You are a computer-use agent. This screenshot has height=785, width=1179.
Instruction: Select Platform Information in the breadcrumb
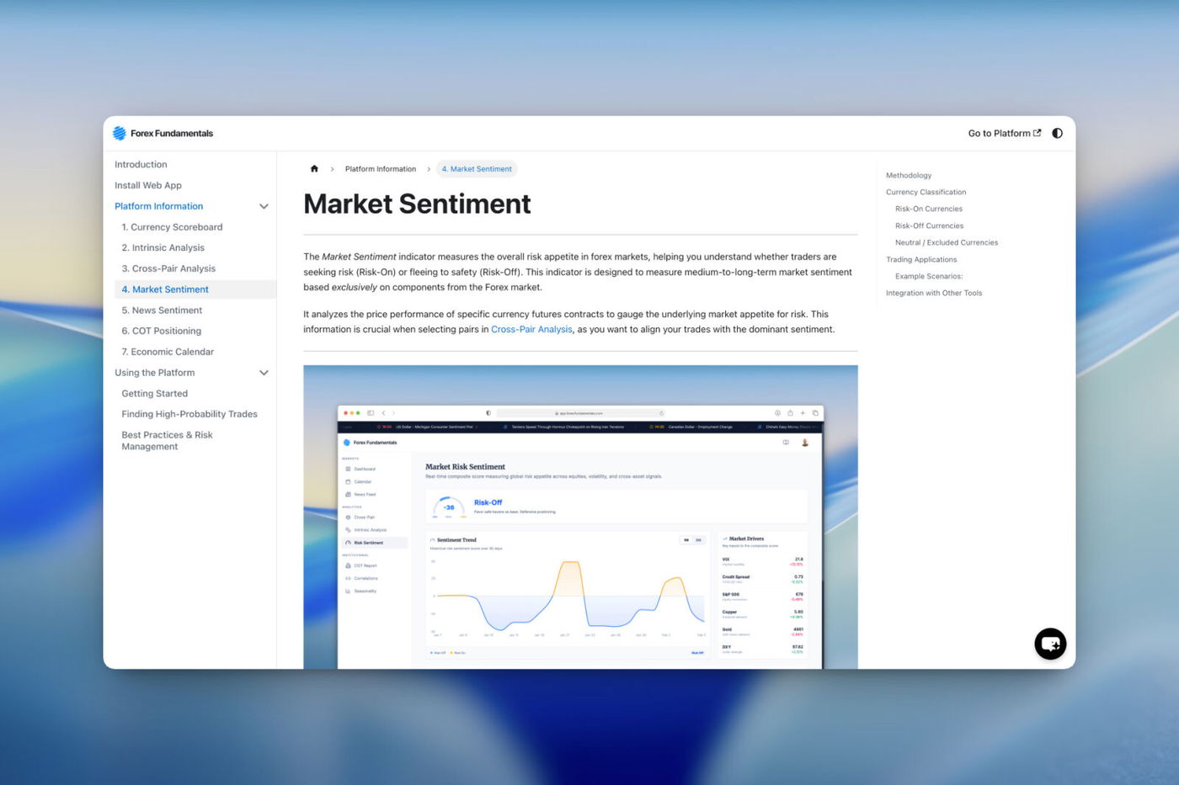pyautogui.click(x=380, y=169)
